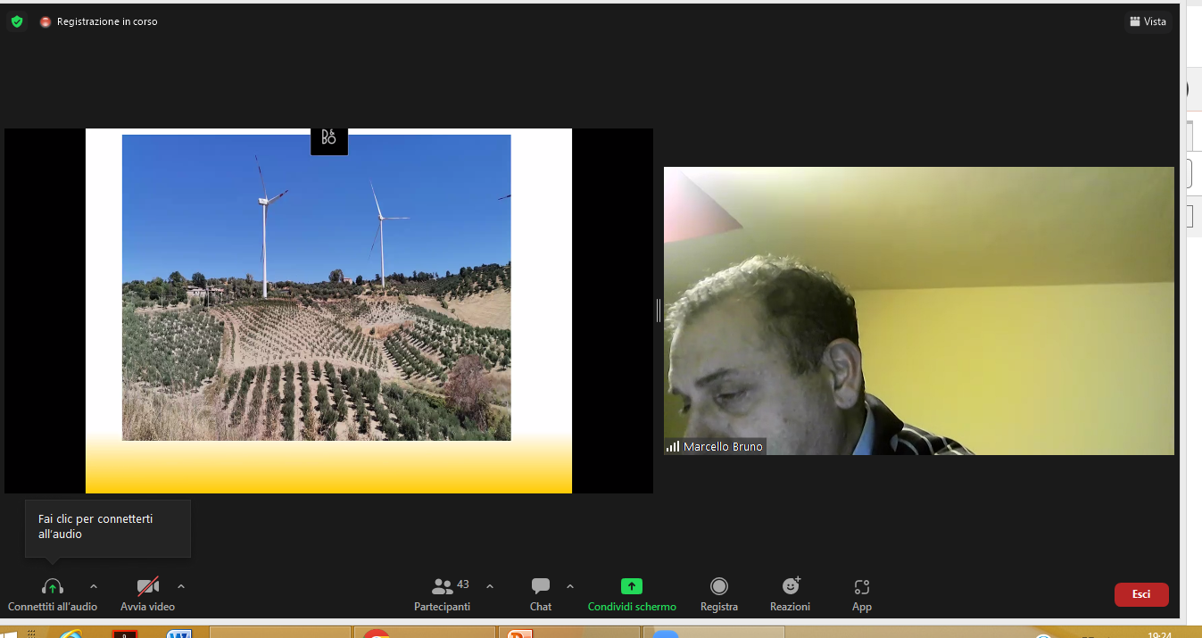
Task: Connect to audio with the headphone icon
Action: coord(53,586)
